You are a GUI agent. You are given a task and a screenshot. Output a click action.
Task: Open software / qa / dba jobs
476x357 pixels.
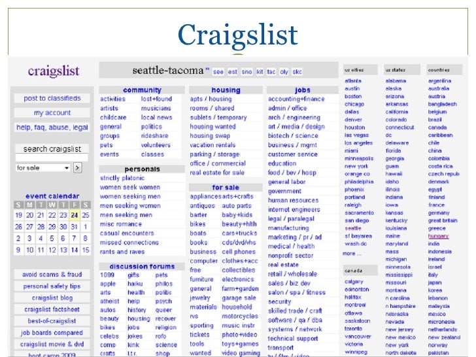tap(295, 320)
